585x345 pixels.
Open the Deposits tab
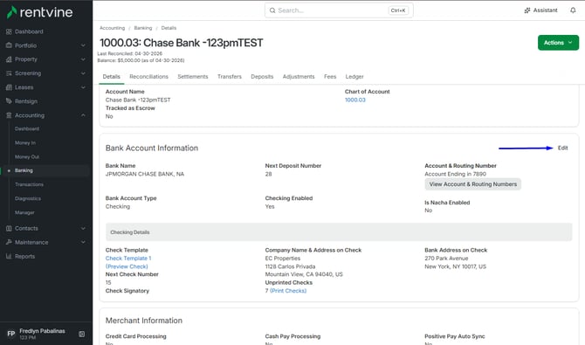(x=262, y=77)
